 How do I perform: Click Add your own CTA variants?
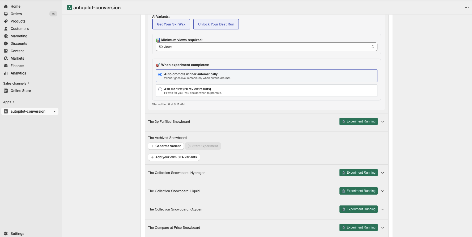pos(174,157)
